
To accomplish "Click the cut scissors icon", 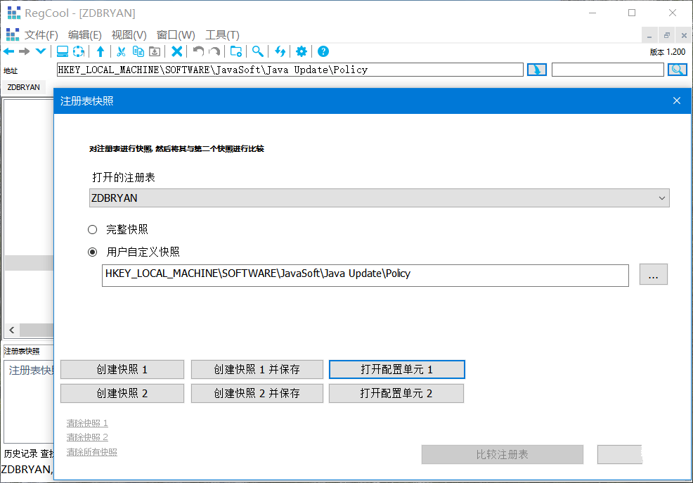I will point(121,51).
